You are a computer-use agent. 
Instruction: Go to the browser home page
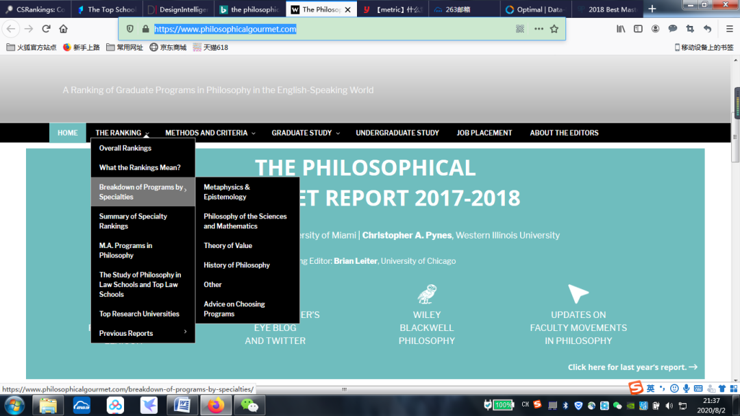64,29
